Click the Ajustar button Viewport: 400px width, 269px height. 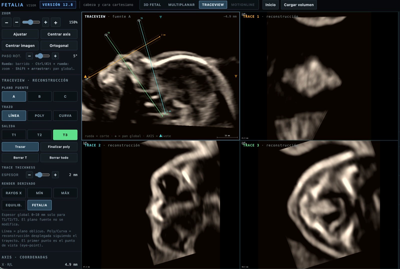click(x=20, y=34)
